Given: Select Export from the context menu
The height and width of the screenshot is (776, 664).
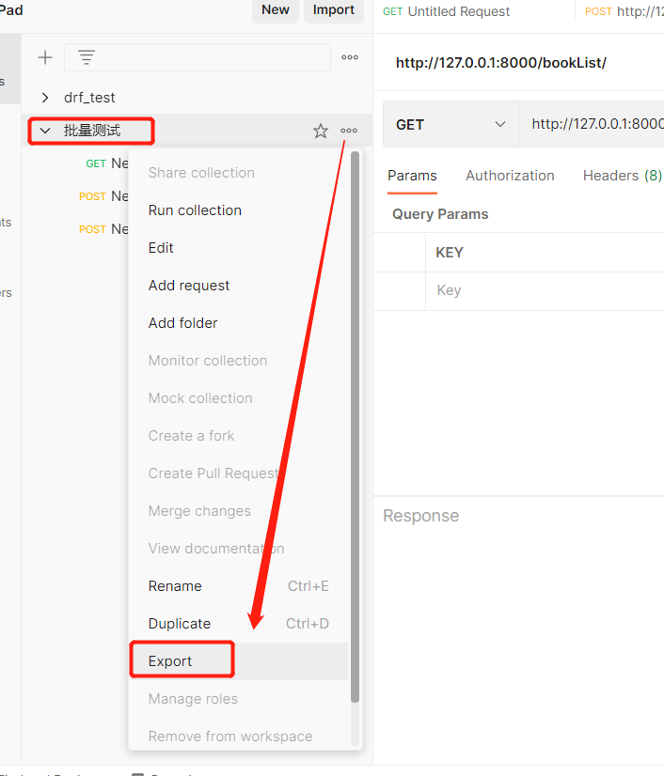Looking at the screenshot, I should [x=170, y=661].
